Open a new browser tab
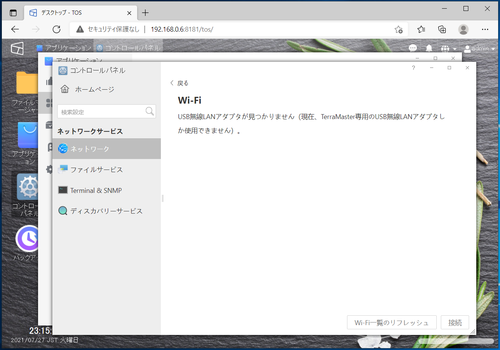The image size is (500, 350). tap(145, 13)
